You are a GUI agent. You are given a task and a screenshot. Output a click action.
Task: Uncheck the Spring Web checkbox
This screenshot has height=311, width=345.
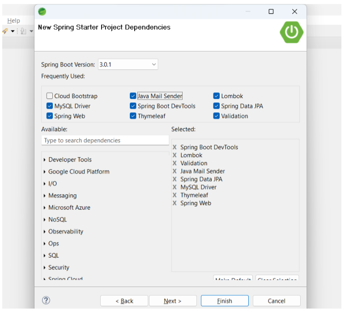coord(50,116)
